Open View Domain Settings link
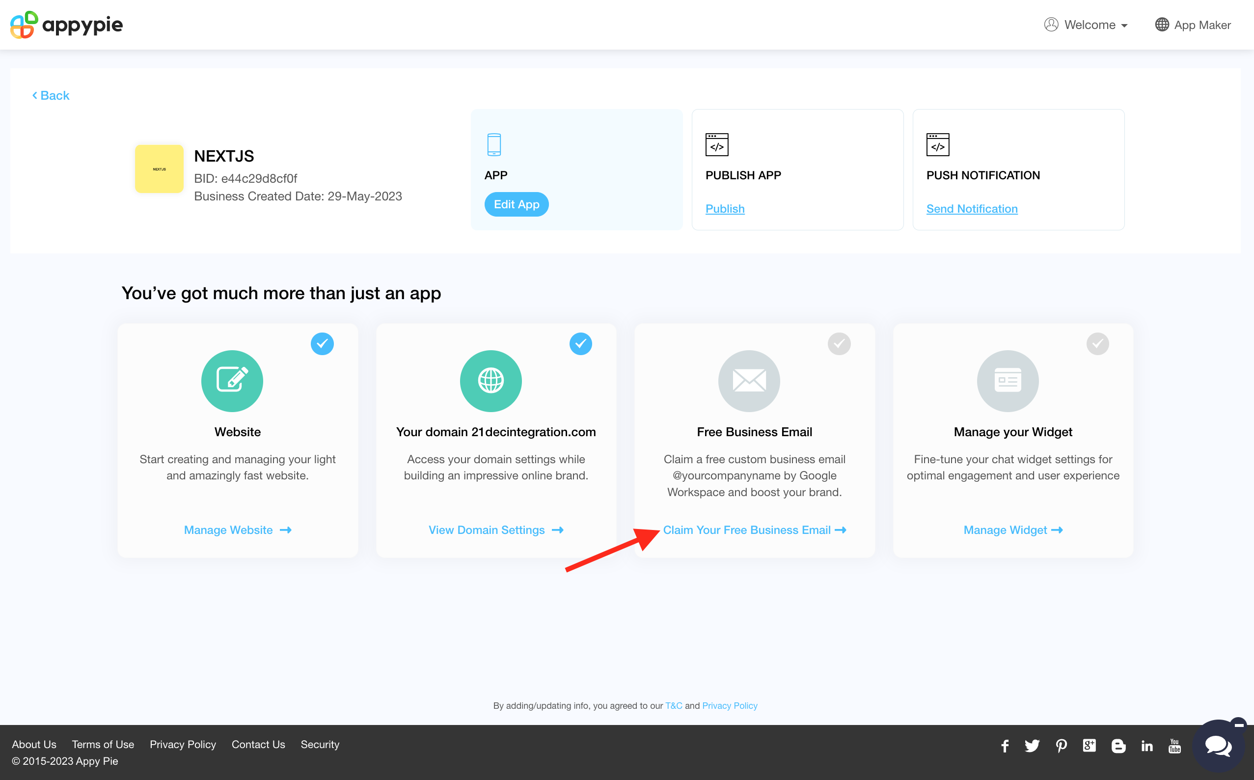The height and width of the screenshot is (780, 1254). (x=496, y=530)
